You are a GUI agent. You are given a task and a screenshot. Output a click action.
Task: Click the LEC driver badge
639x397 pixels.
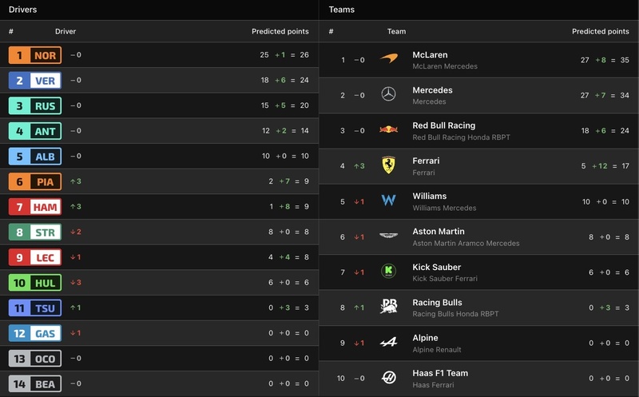(x=34, y=257)
